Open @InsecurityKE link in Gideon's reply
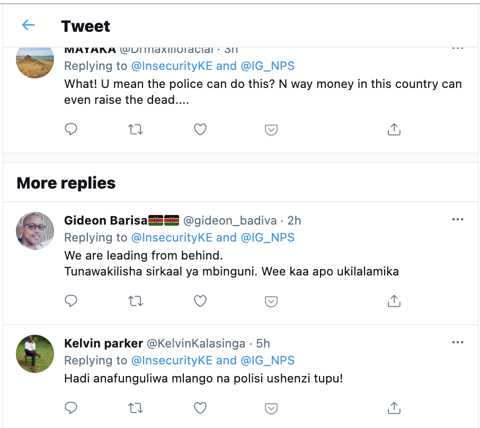The height and width of the screenshot is (428, 480). (172, 237)
